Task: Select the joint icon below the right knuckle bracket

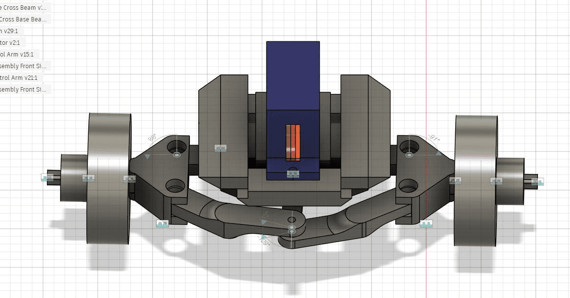Action: pyautogui.click(x=427, y=223)
